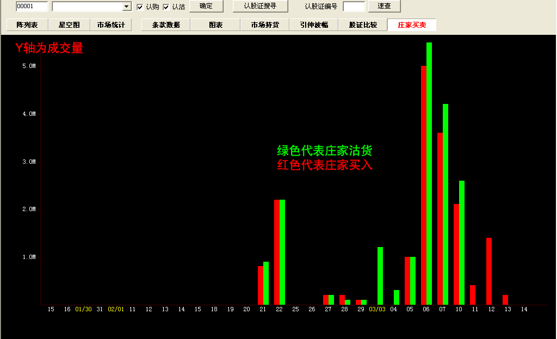Expand the dropdown arrow beside the code field
The width and height of the screenshot is (557, 339).
[127, 7]
